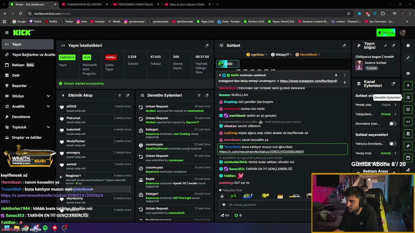Open the Yavaş mod setting chevron
This screenshot has width=415, height=233.
click(x=395, y=153)
